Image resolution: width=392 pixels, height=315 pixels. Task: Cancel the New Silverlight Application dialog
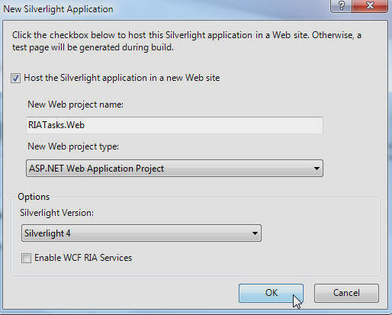pos(346,293)
